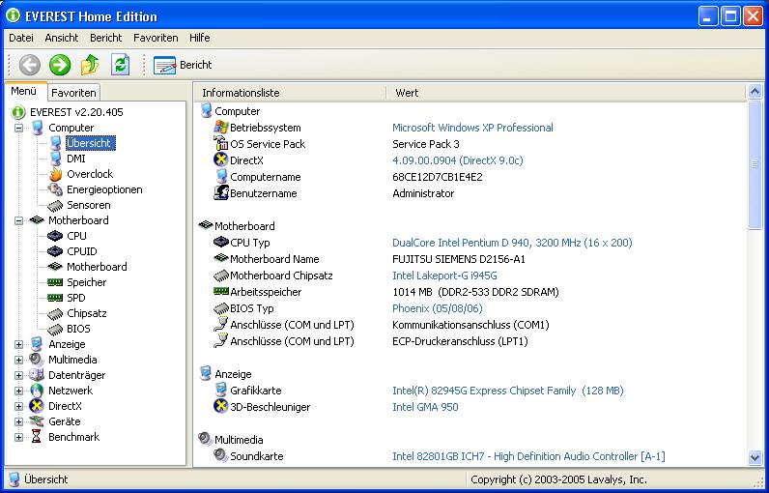
Task: Click the Datenträger disk icon in tree
Action: click(37, 375)
